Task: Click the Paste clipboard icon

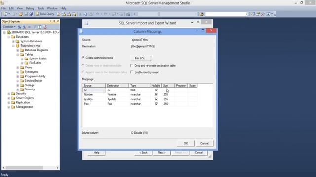Action: (91, 14)
